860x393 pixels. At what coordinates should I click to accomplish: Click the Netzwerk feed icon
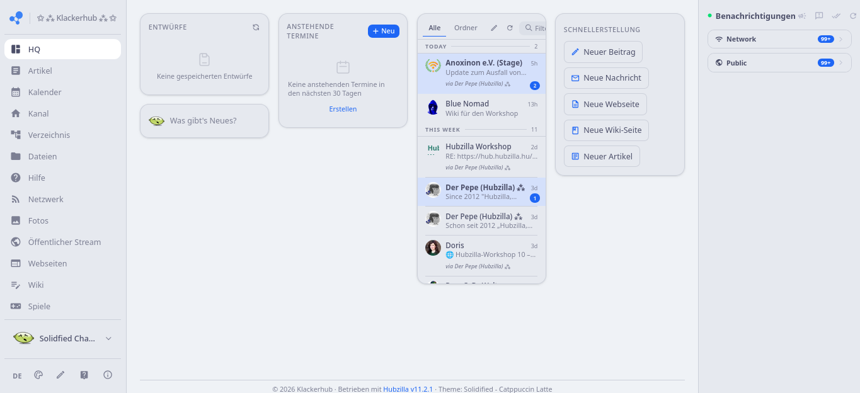tap(16, 199)
